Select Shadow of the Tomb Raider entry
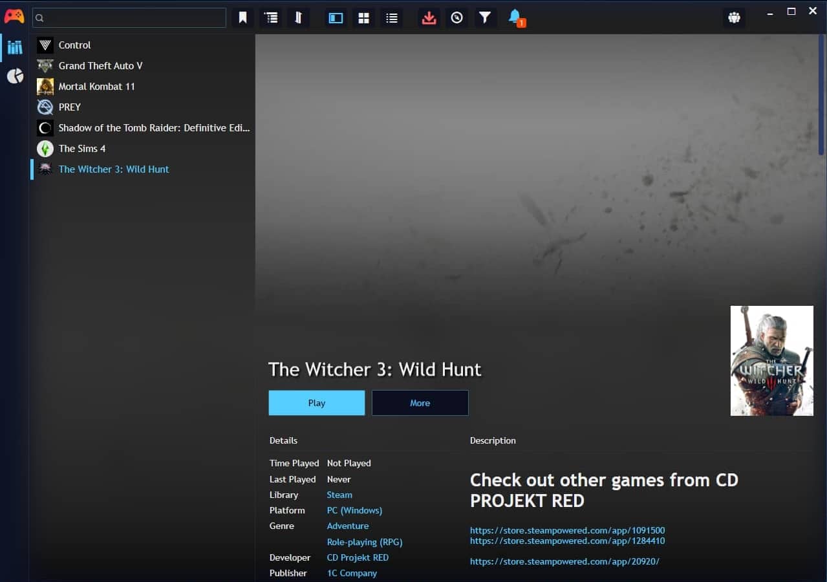 tap(142, 128)
